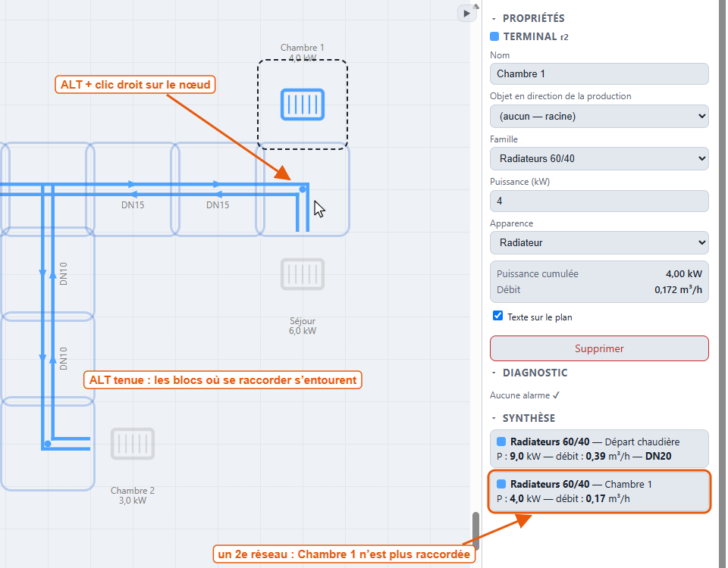The image size is (728, 568).
Task: Click the Nom field containing Chambre 1
Action: pos(599,73)
